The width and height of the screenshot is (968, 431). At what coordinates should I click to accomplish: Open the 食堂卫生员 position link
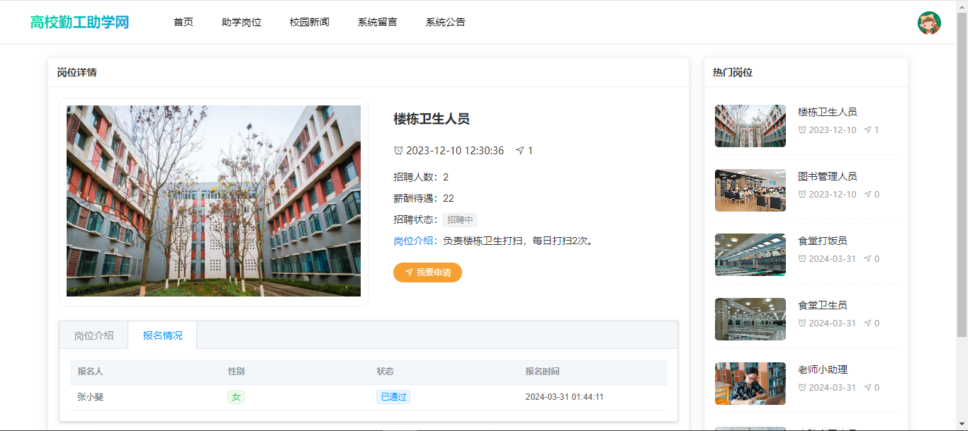pyautogui.click(x=822, y=305)
